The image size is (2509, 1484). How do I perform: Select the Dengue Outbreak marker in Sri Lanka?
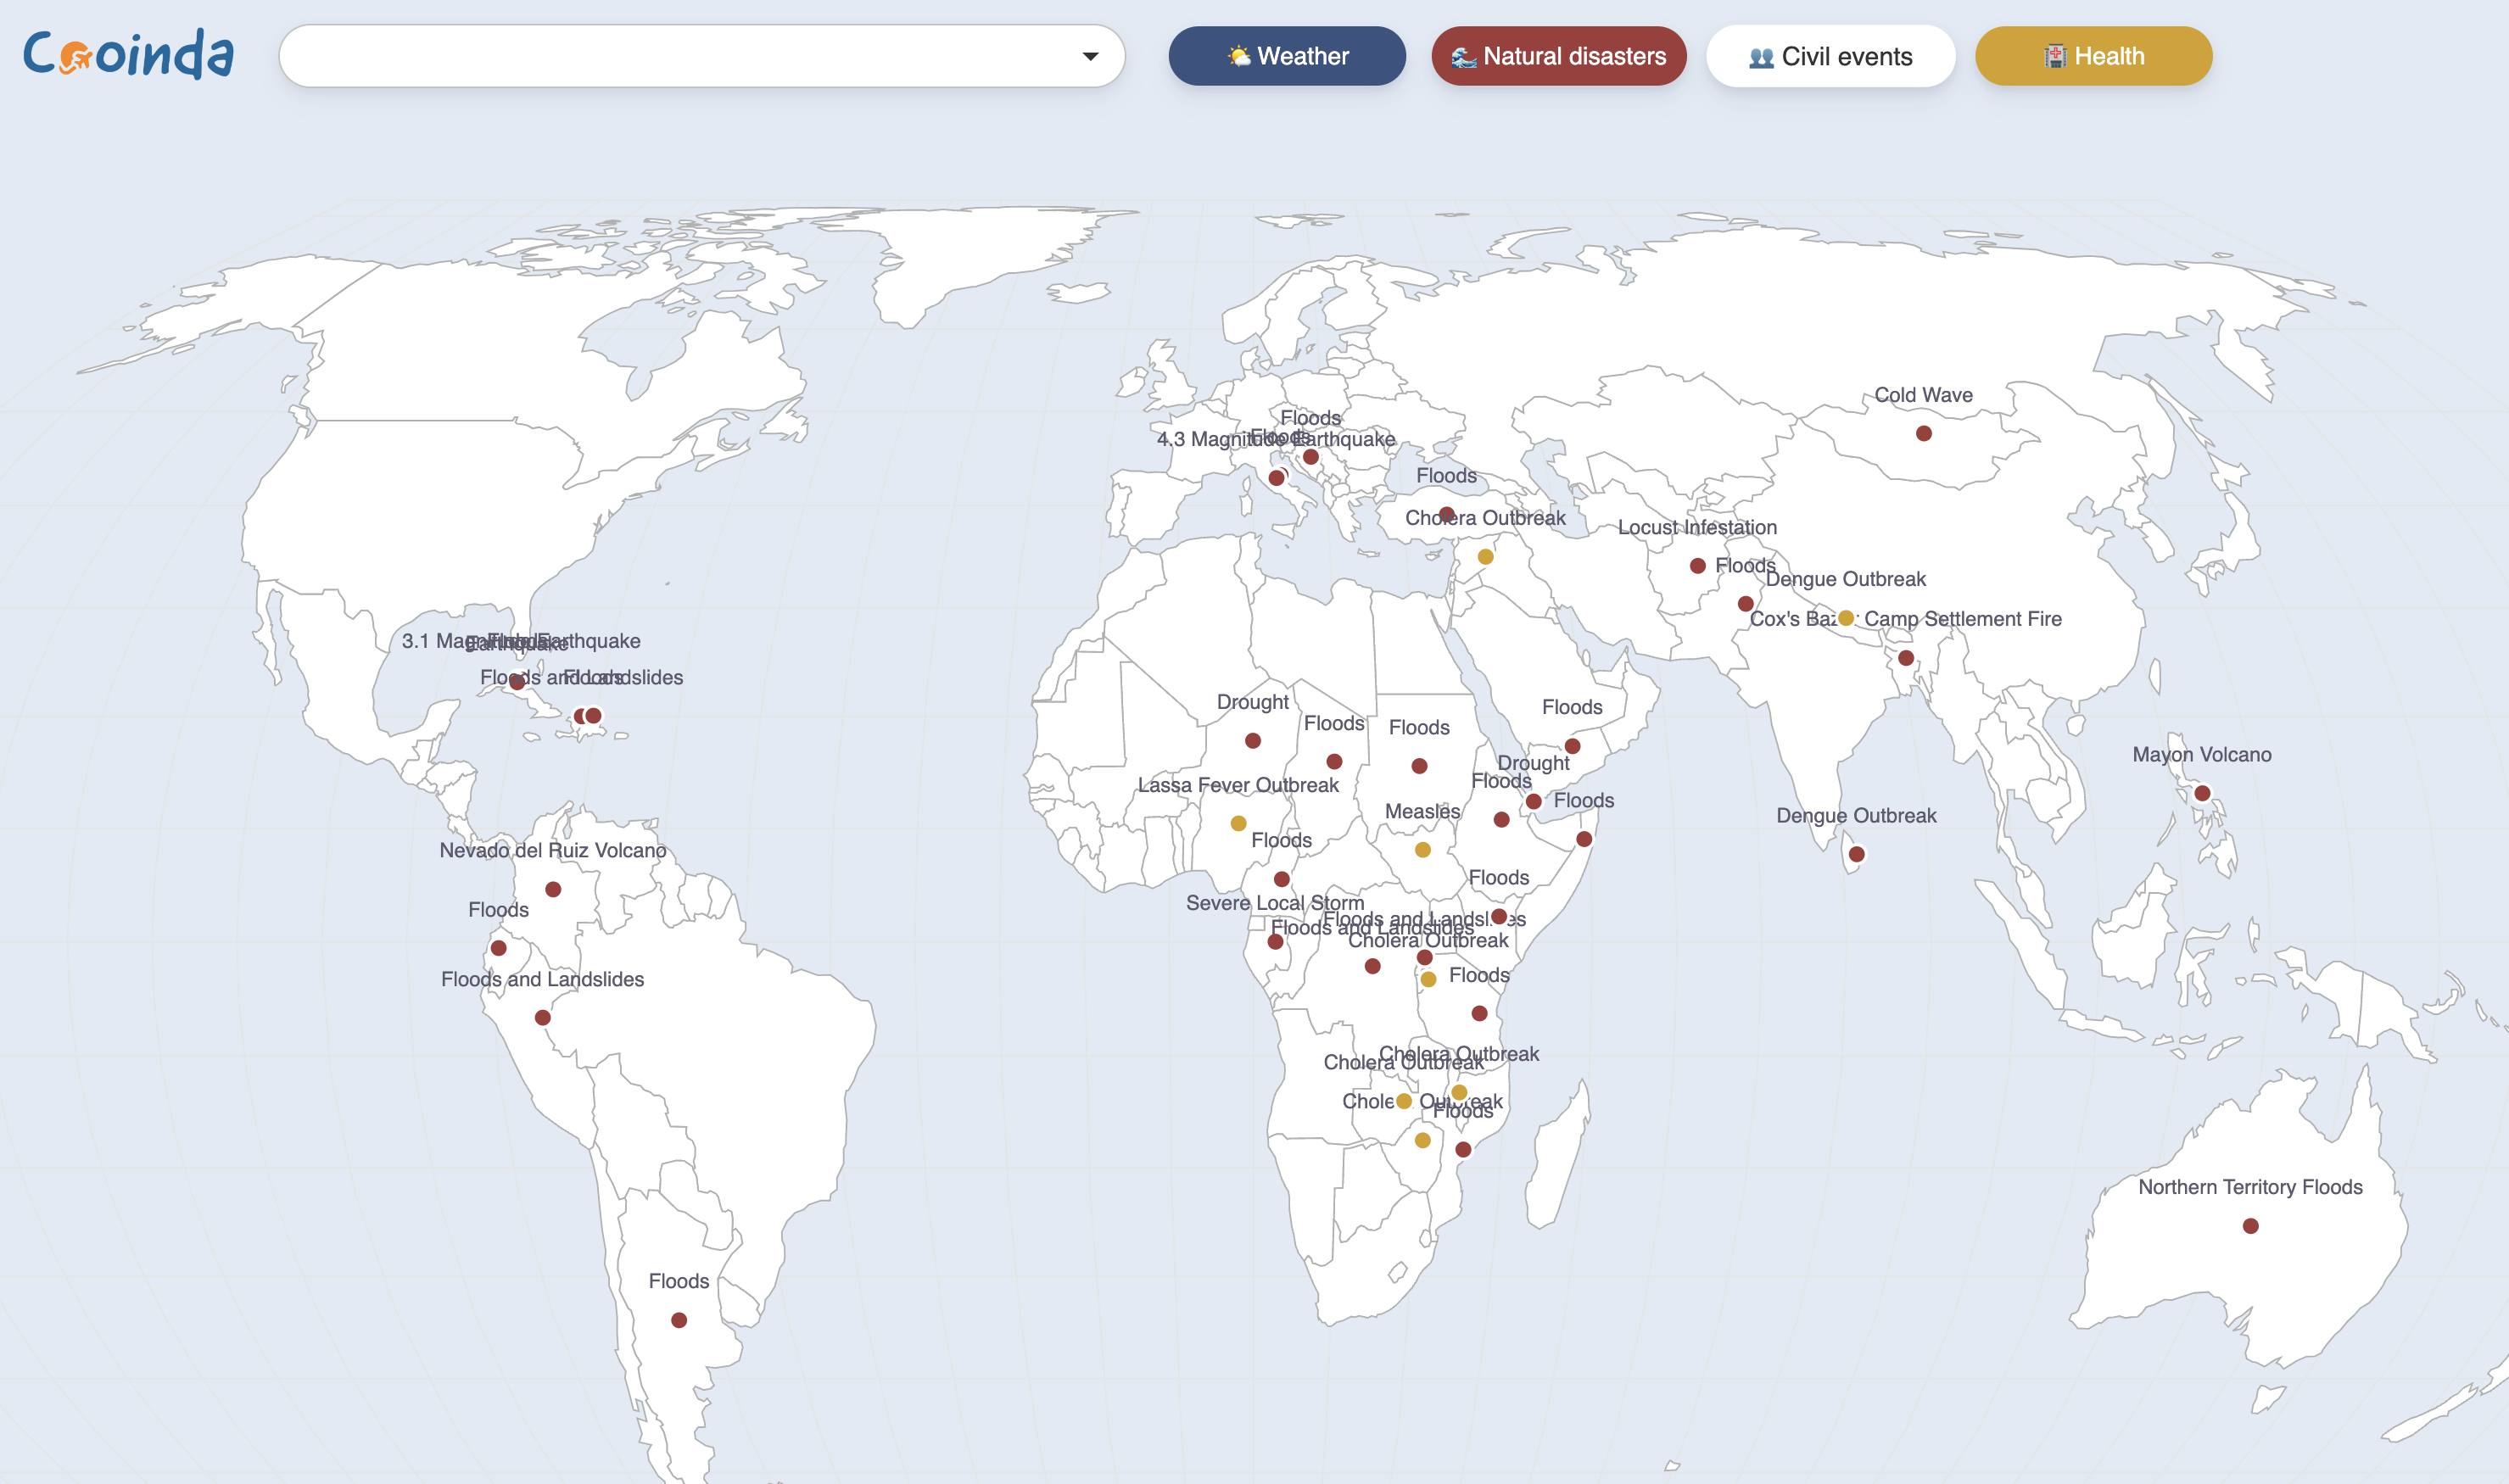pos(1856,854)
